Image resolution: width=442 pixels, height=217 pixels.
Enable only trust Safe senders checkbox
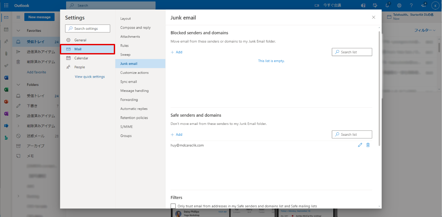(x=173, y=206)
